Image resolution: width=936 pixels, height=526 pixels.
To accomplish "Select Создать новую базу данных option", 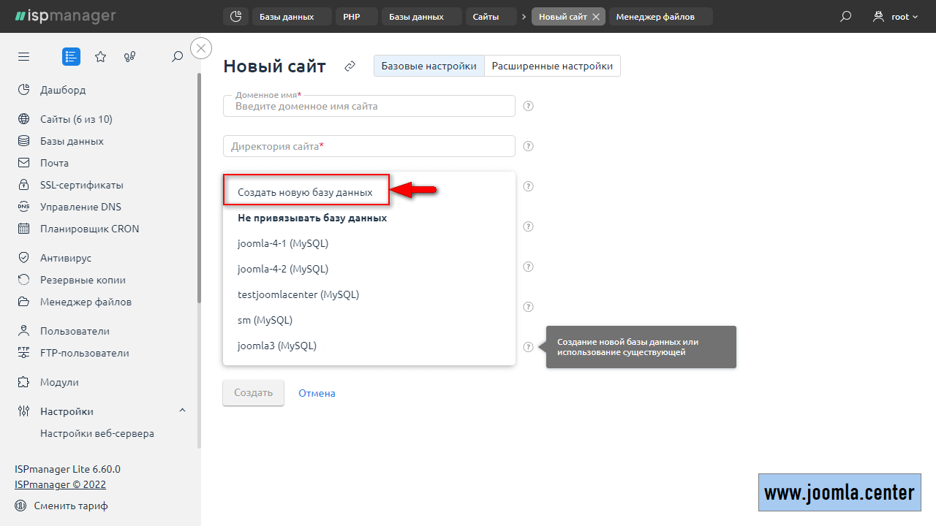I will [305, 193].
